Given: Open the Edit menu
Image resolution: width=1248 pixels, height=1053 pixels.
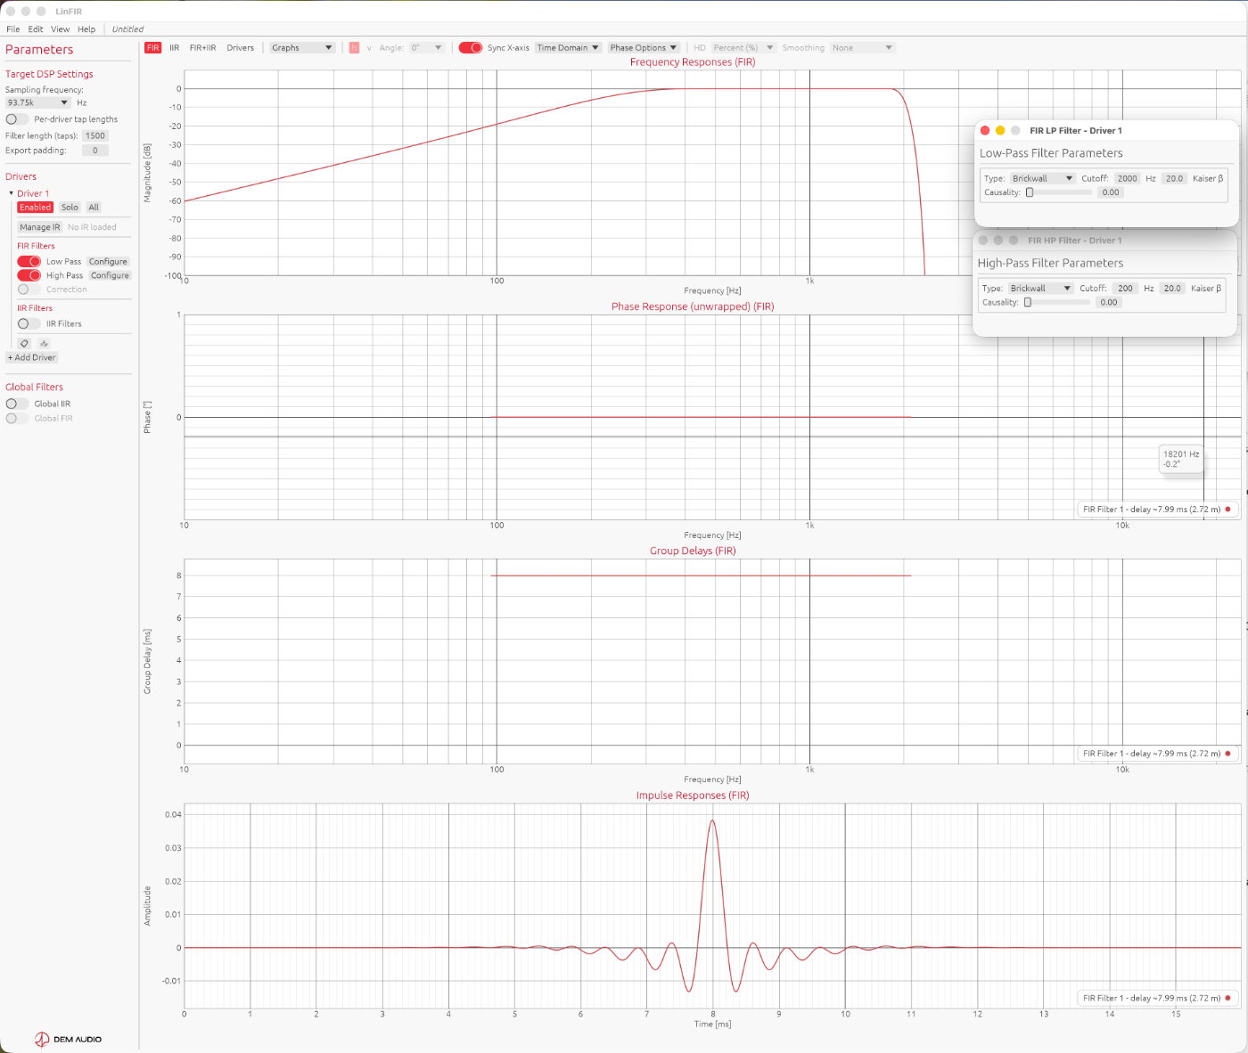Looking at the screenshot, I should (36, 29).
